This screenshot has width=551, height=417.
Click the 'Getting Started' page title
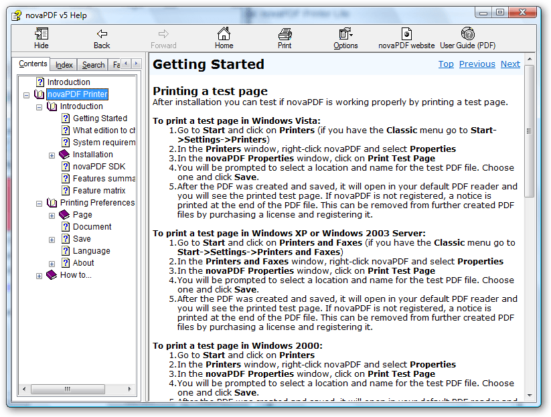[208, 64]
